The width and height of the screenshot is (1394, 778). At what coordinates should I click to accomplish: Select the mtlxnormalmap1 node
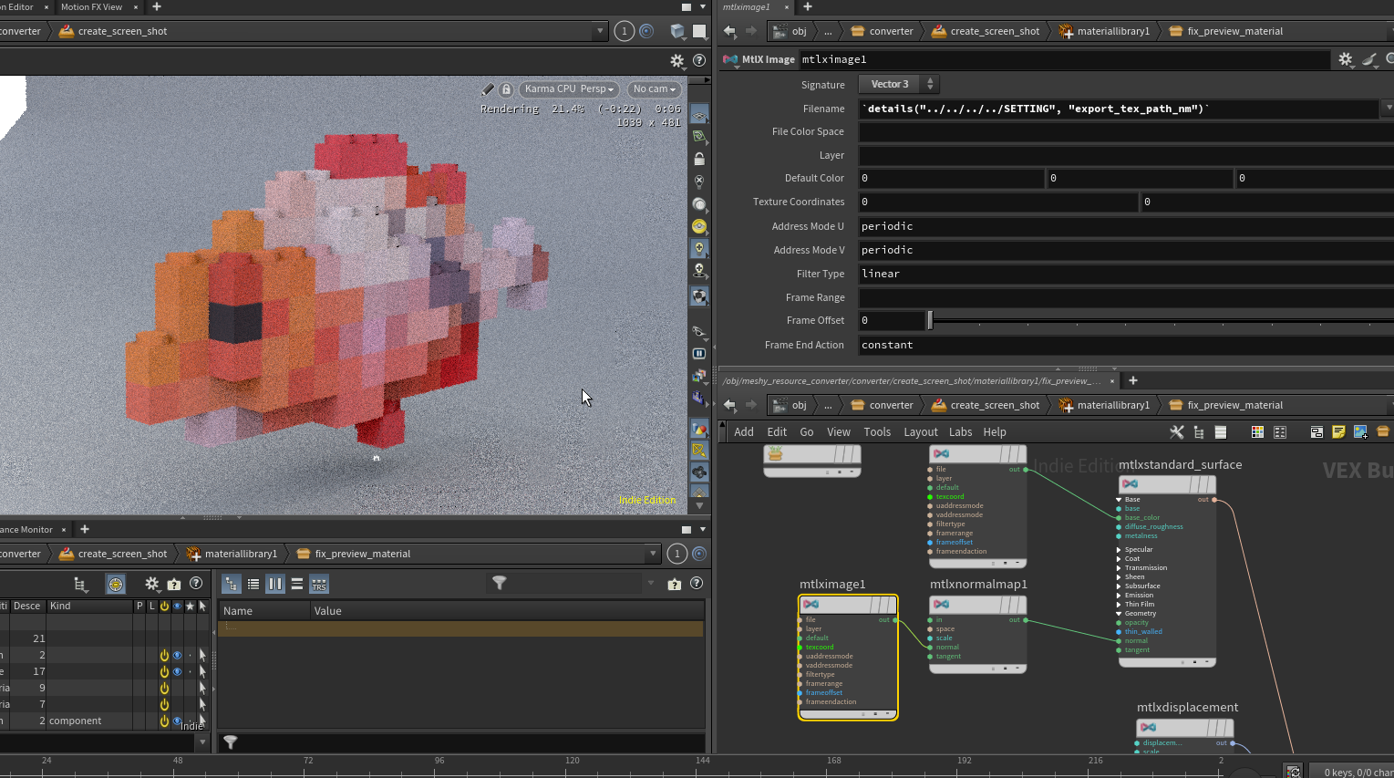click(x=978, y=634)
